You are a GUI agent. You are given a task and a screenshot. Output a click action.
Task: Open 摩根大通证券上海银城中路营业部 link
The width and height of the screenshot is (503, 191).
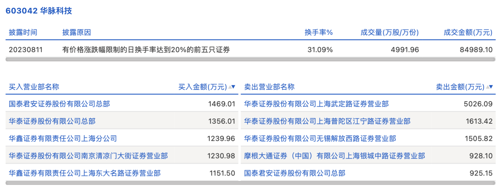[334, 156]
